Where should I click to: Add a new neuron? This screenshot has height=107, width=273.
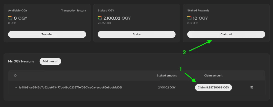[x=50, y=61]
